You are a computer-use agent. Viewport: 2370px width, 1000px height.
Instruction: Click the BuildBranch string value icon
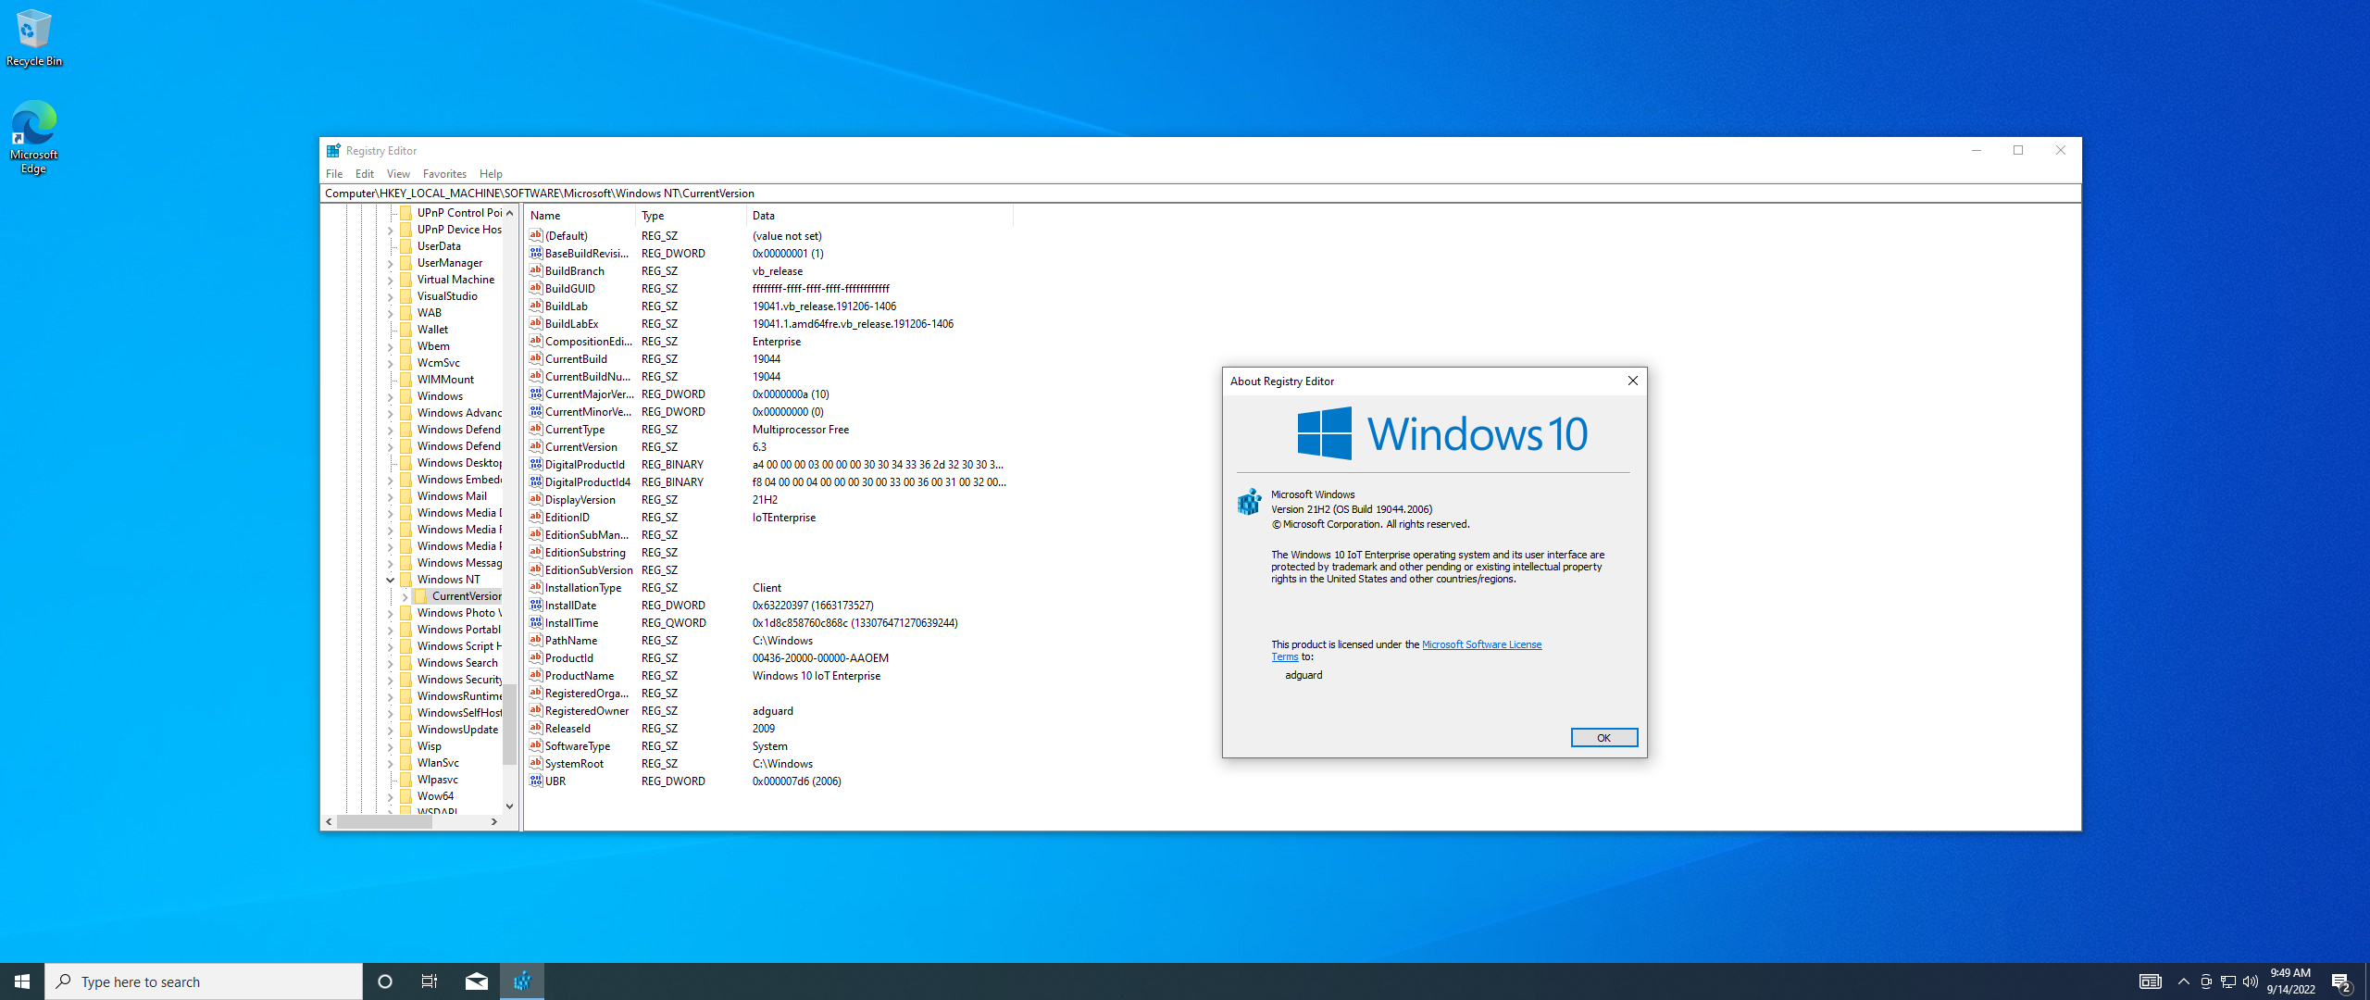pos(535,270)
